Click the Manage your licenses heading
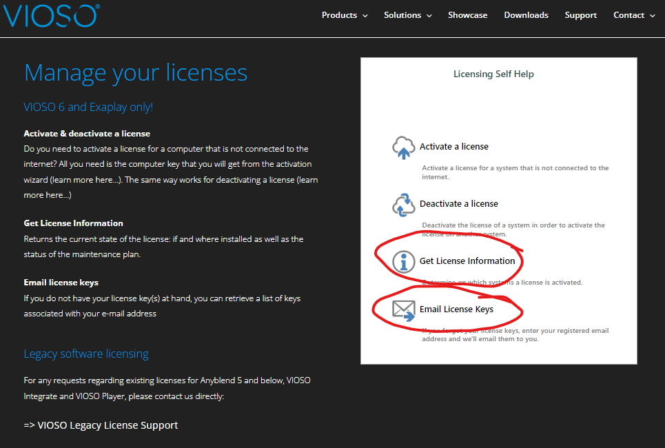Image resolution: width=665 pixels, height=448 pixels. pos(136,72)
